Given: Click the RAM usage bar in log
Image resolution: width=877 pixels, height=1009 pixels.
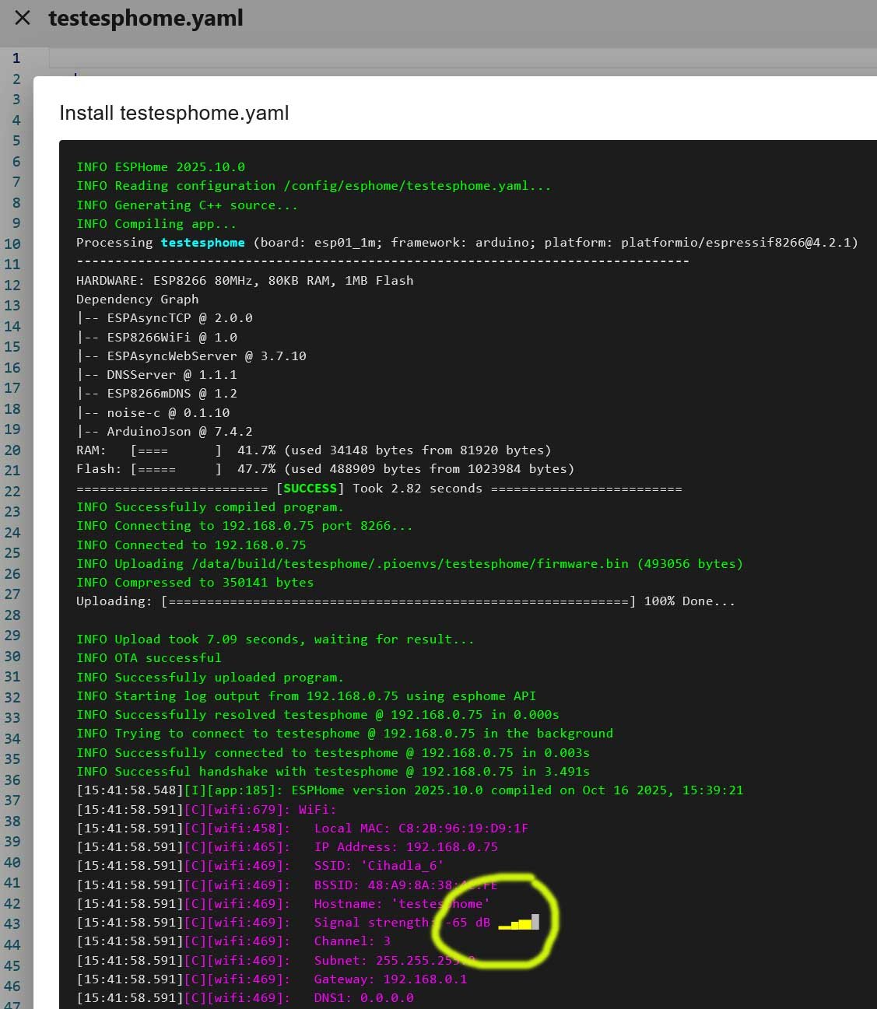Looking at the screenshot, I should click(176, 450).
